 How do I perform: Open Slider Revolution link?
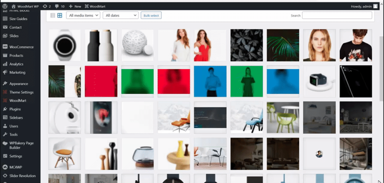click(23, 176)
